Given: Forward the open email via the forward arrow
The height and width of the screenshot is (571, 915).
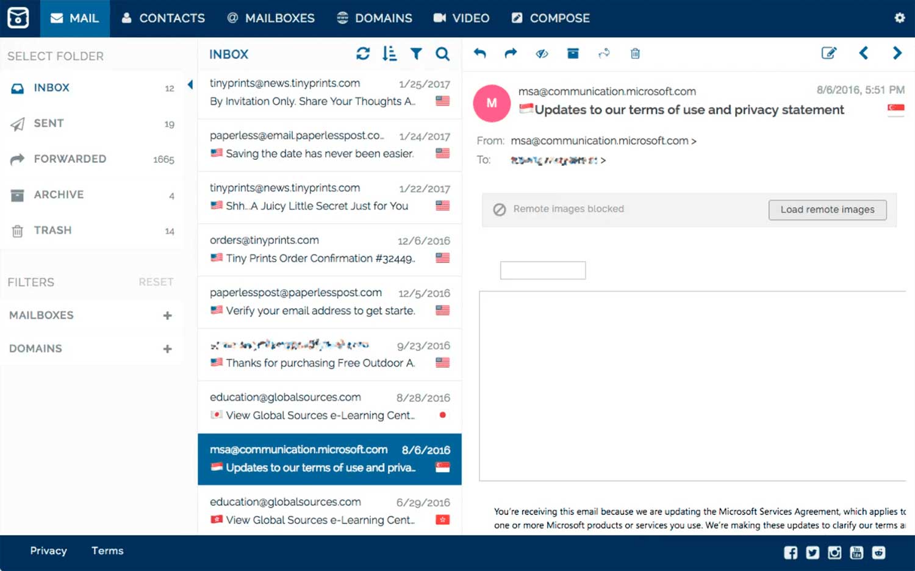Looking at the screenshot, I should point(511,53).
